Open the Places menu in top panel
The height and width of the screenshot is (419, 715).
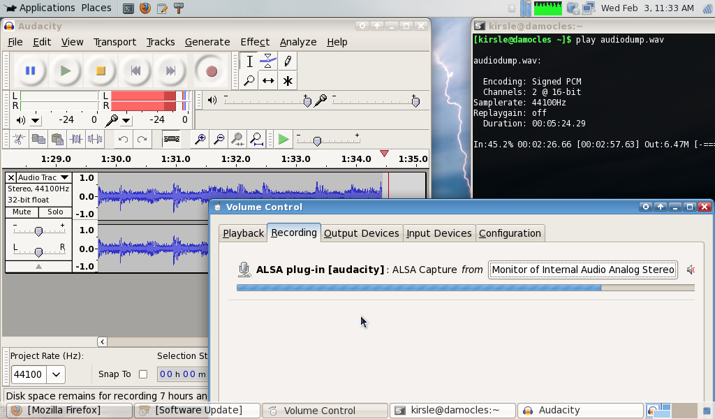[x=96, y=8]
